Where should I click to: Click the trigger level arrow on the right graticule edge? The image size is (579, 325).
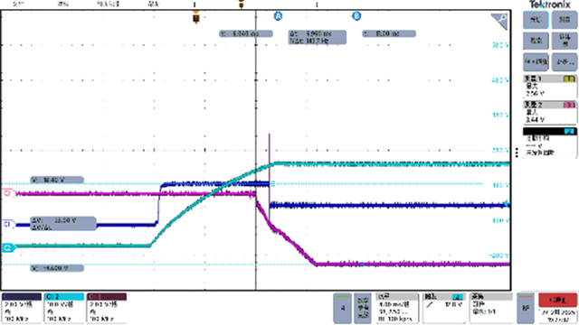tap(508, 204)
